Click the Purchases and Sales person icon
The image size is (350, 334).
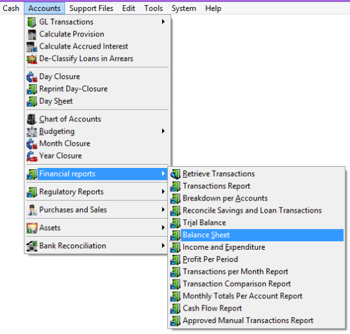pos(32,210)
